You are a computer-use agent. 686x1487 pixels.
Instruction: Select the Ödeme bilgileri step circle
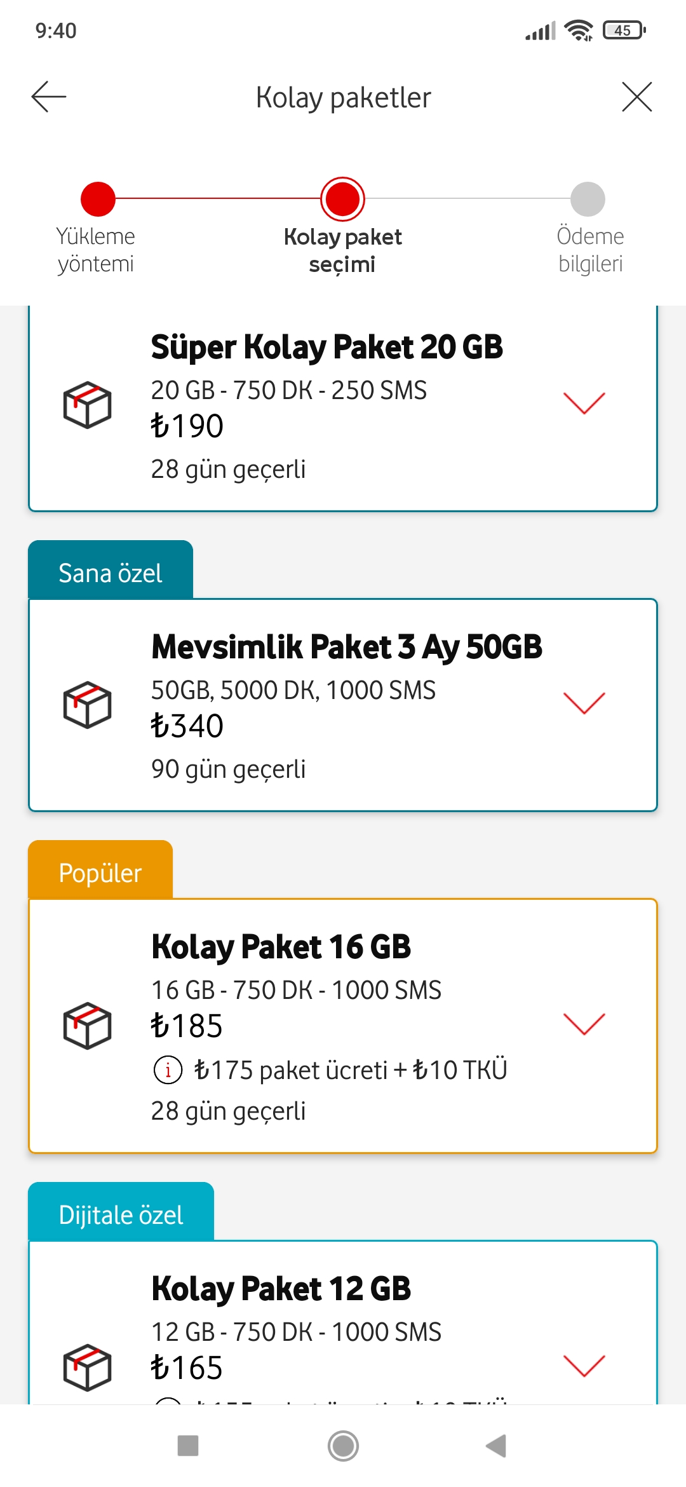[588, 199]
